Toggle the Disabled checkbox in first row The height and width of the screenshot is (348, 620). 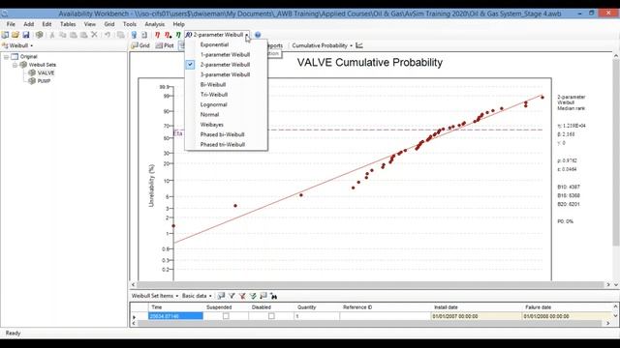point(271,316)
